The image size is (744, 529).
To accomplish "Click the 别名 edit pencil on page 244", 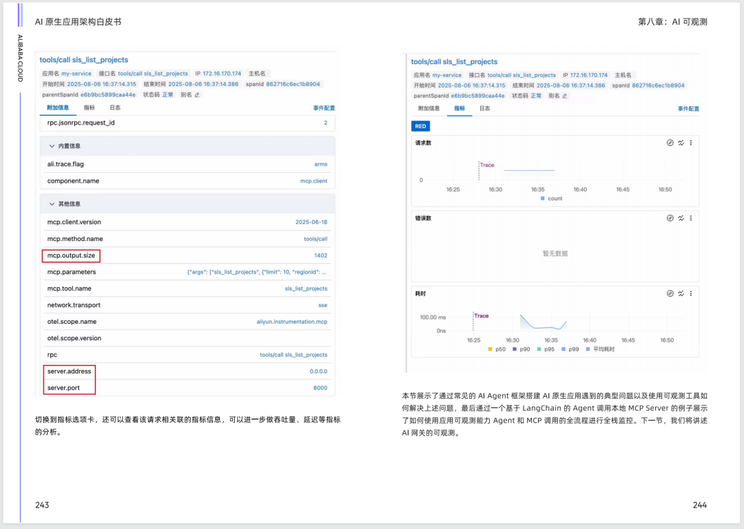I will [565, 96].
